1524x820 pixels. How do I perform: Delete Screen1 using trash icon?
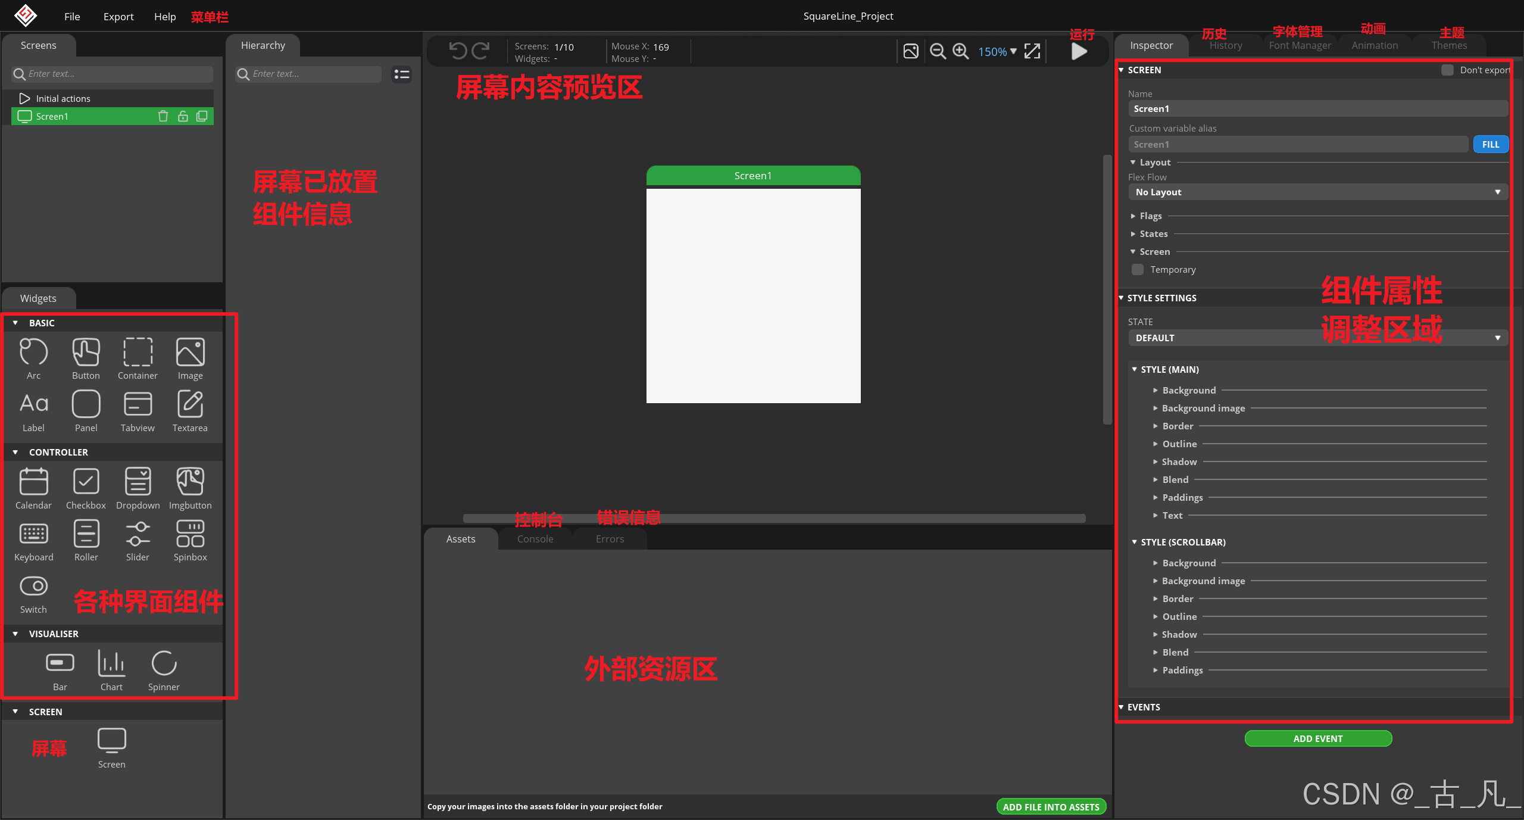click(163, 116)
